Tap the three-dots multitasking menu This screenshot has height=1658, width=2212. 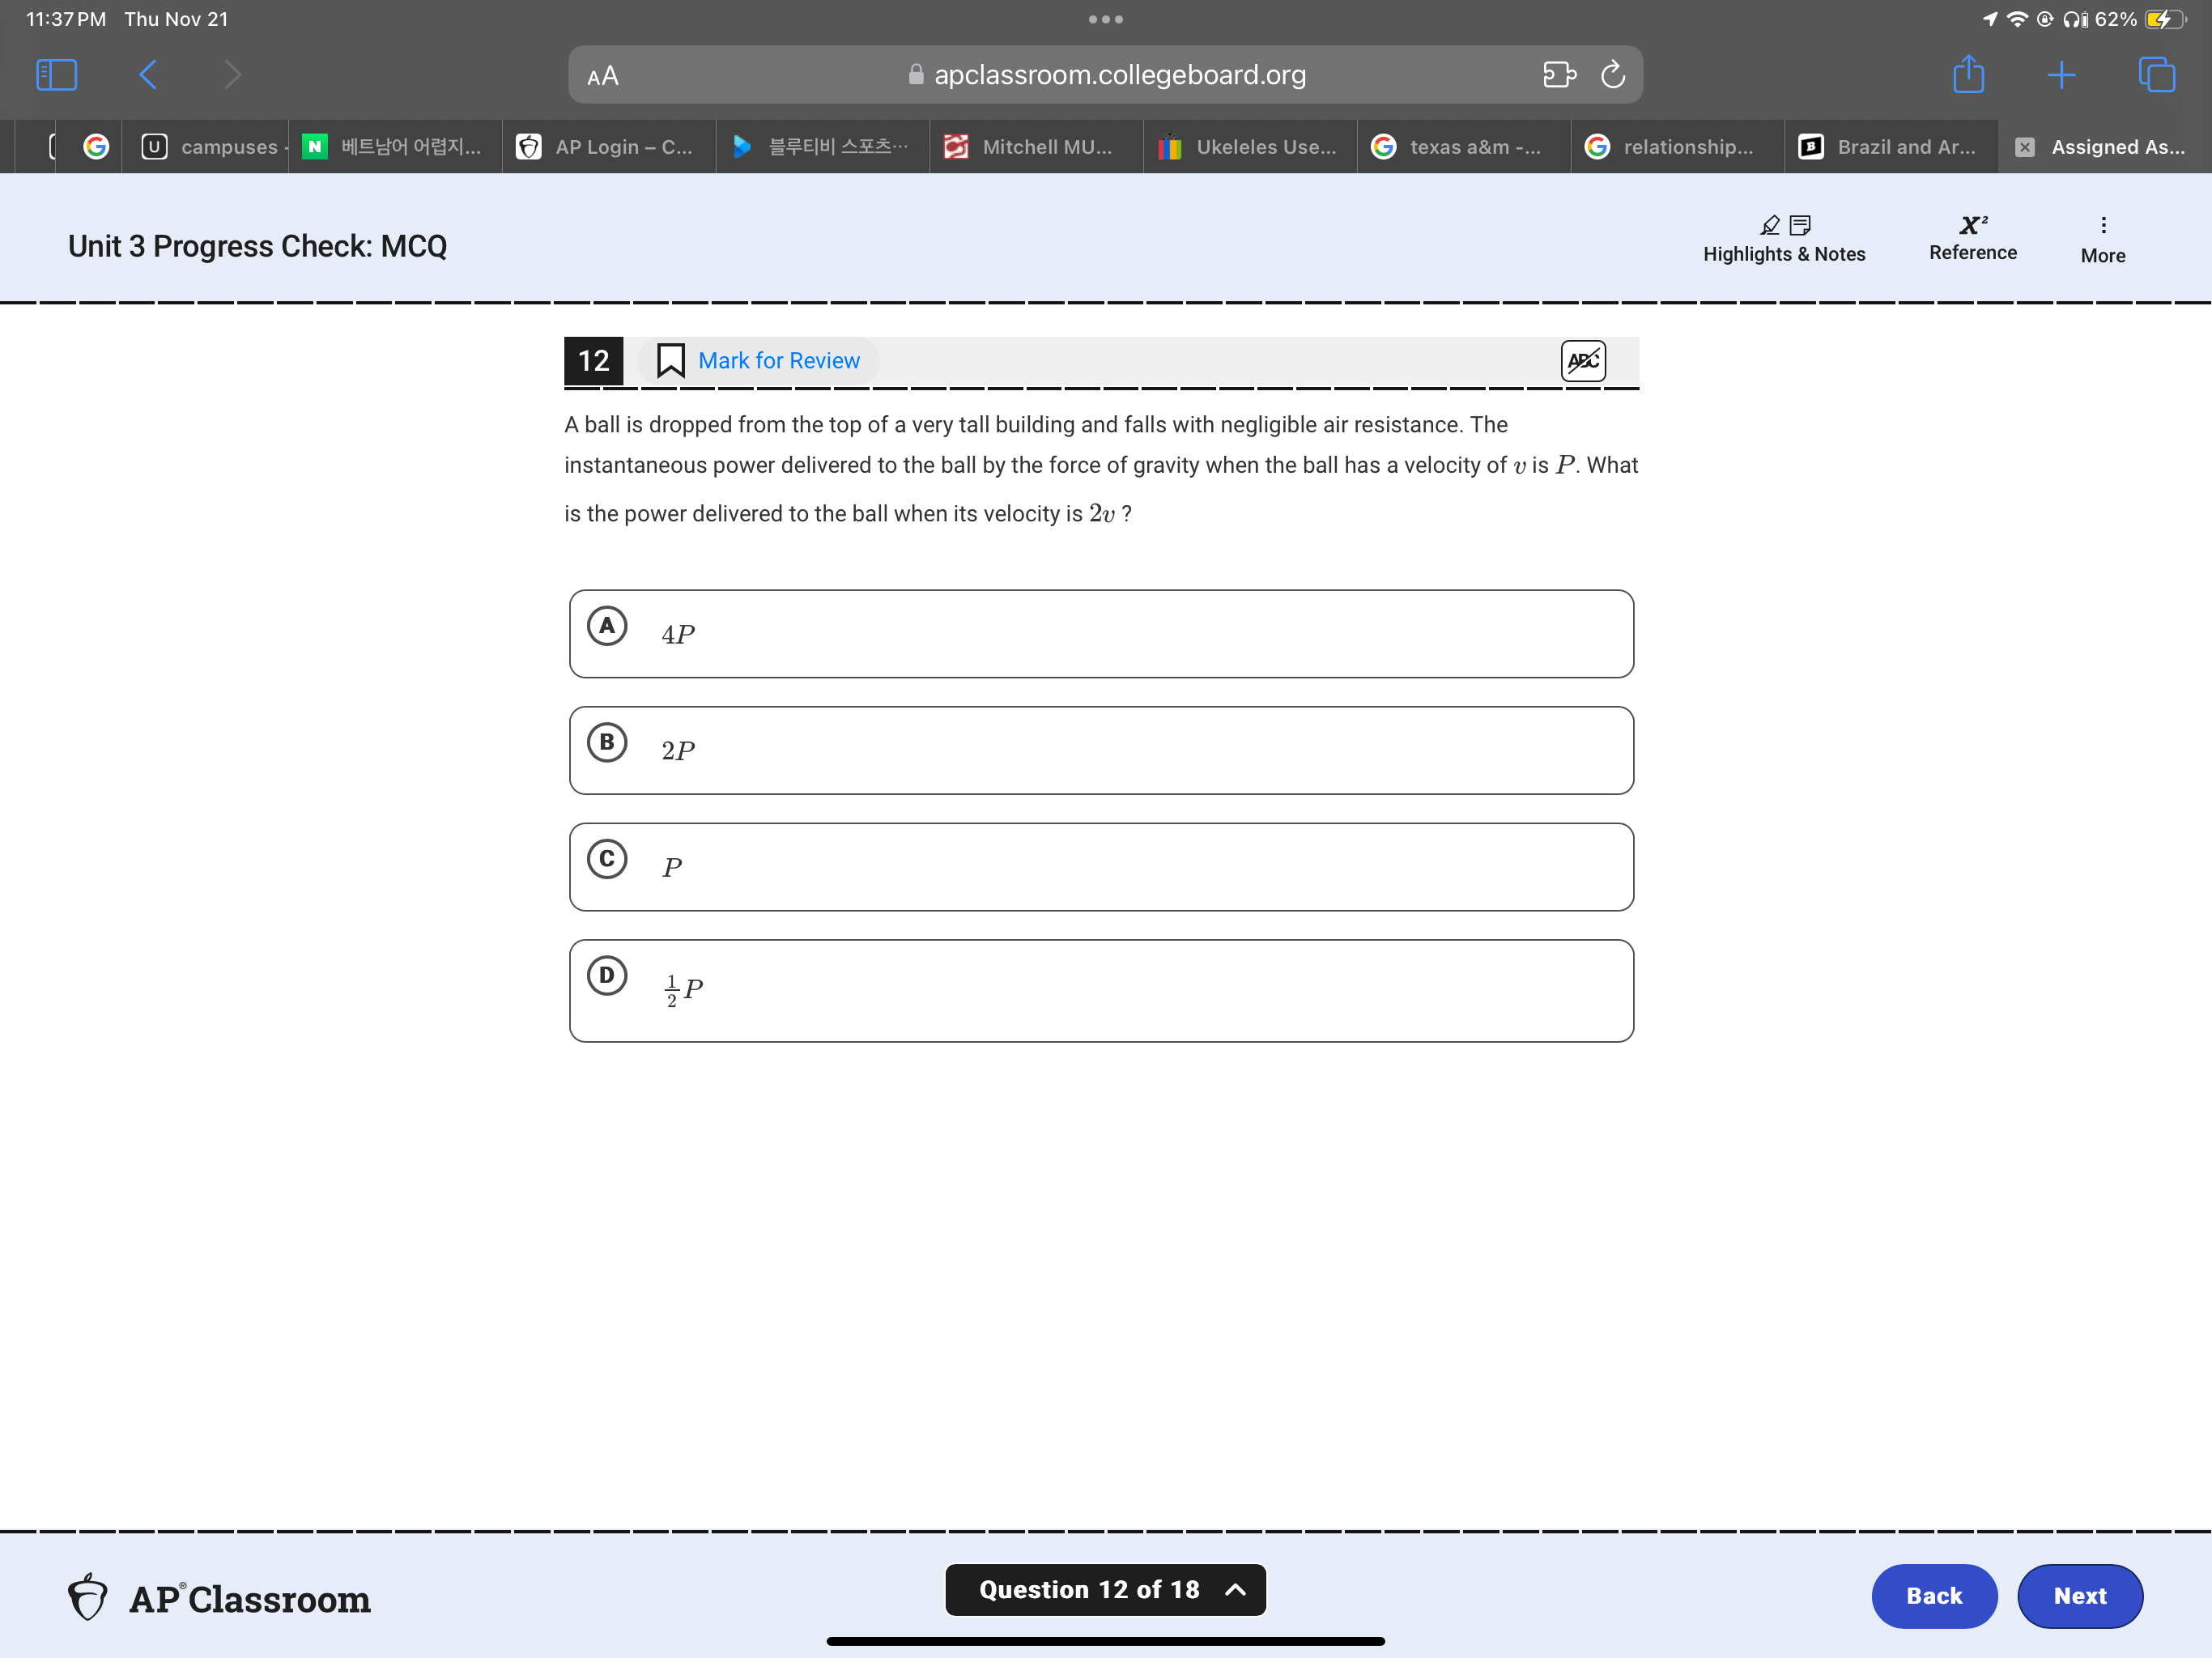[x=1105, y=19]
